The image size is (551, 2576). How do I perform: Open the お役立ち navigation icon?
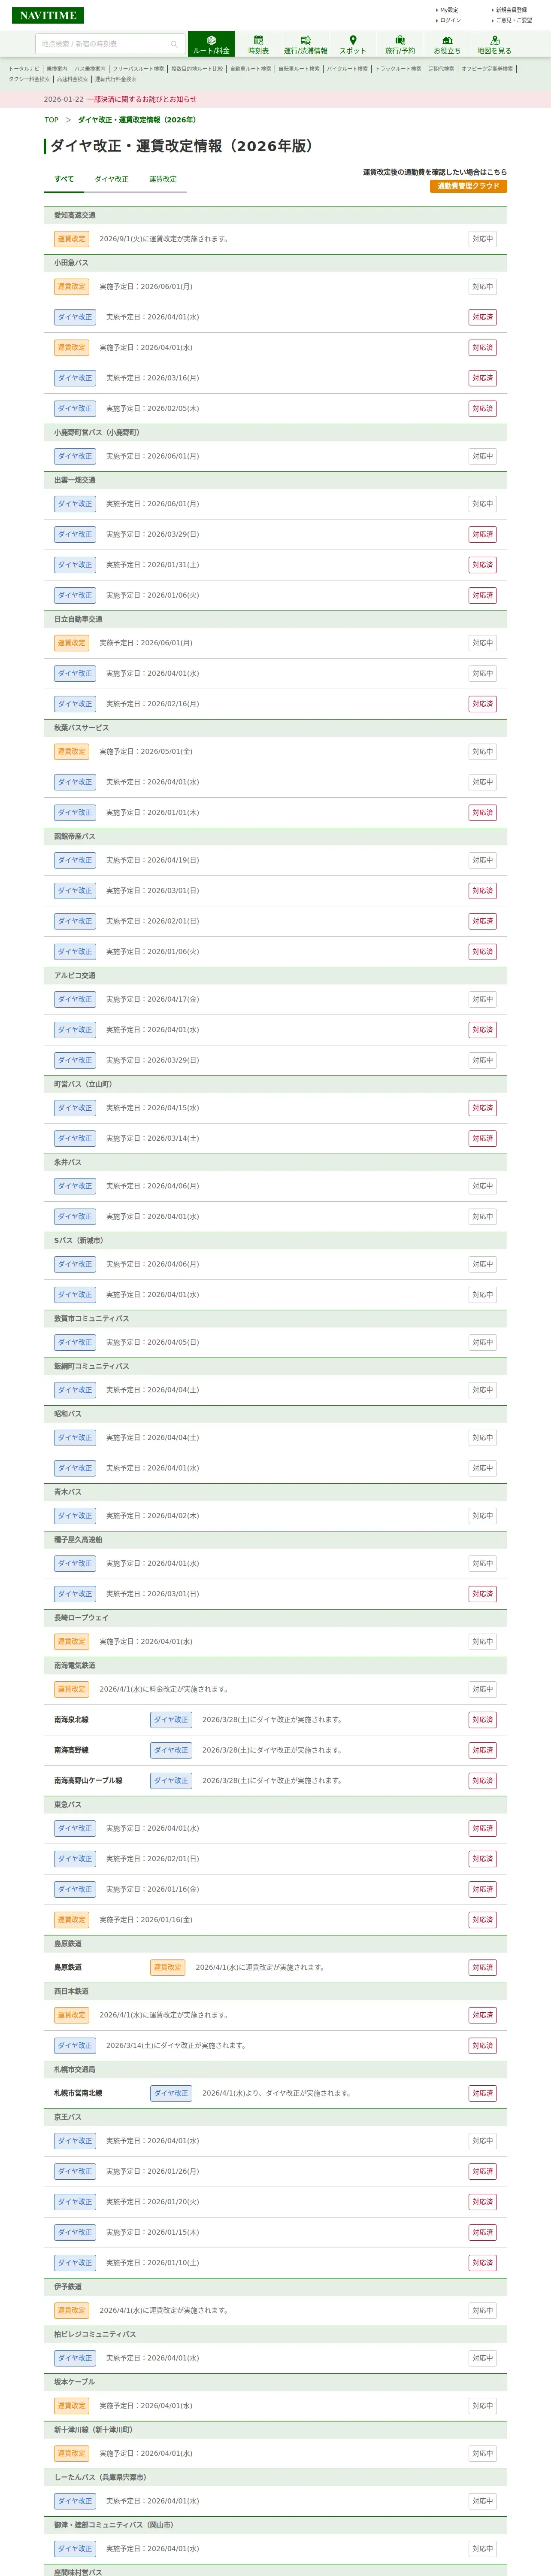click(447, 44)
